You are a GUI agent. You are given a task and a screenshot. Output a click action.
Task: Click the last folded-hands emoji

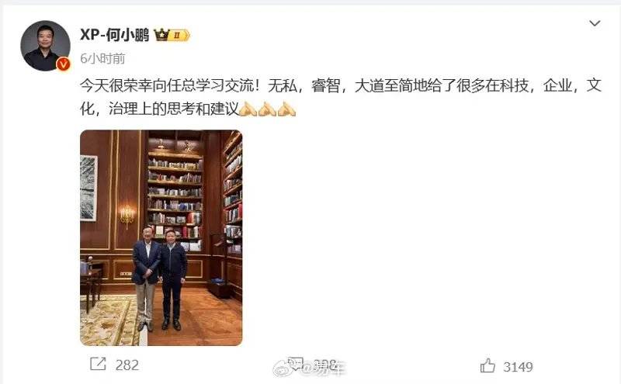coord(286,109)
